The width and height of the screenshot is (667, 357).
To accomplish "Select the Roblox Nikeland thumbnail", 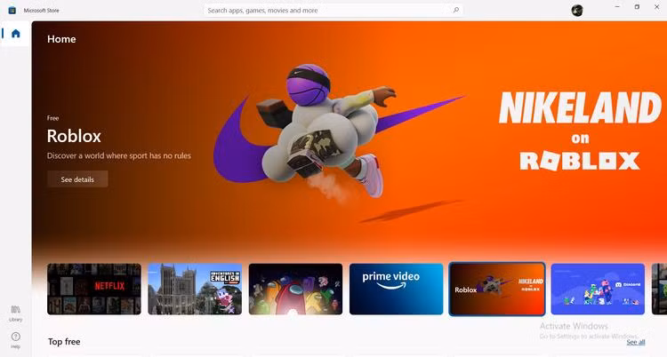I will (497, 289).
